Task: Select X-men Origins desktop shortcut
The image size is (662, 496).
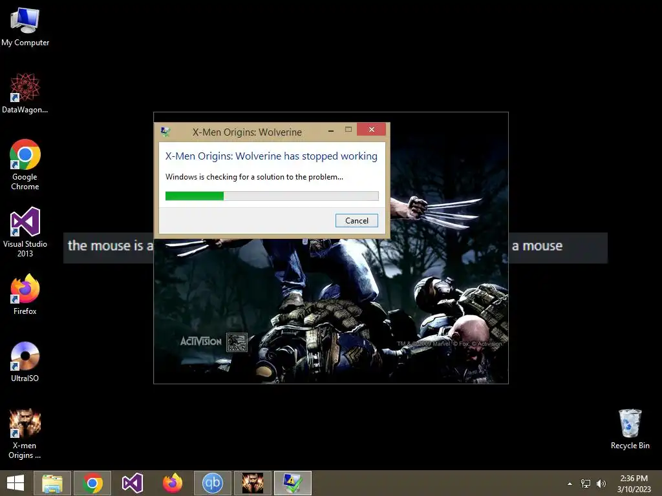Action: tap(25, 434)
